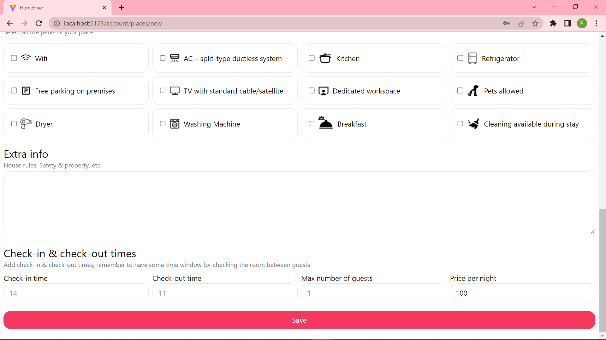The height and width of the screenshot is (340, 606).
Task: Enable the Dedicated workspace checkbox
Action: 312,91
